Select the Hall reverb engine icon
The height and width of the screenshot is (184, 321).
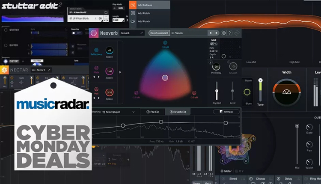[96, 89]
